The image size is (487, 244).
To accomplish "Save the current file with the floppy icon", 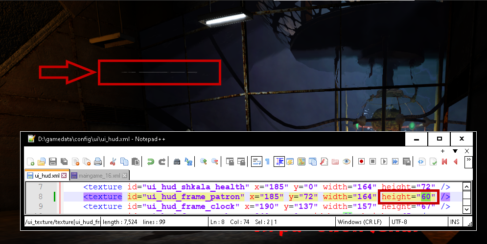I will (53, 162).
